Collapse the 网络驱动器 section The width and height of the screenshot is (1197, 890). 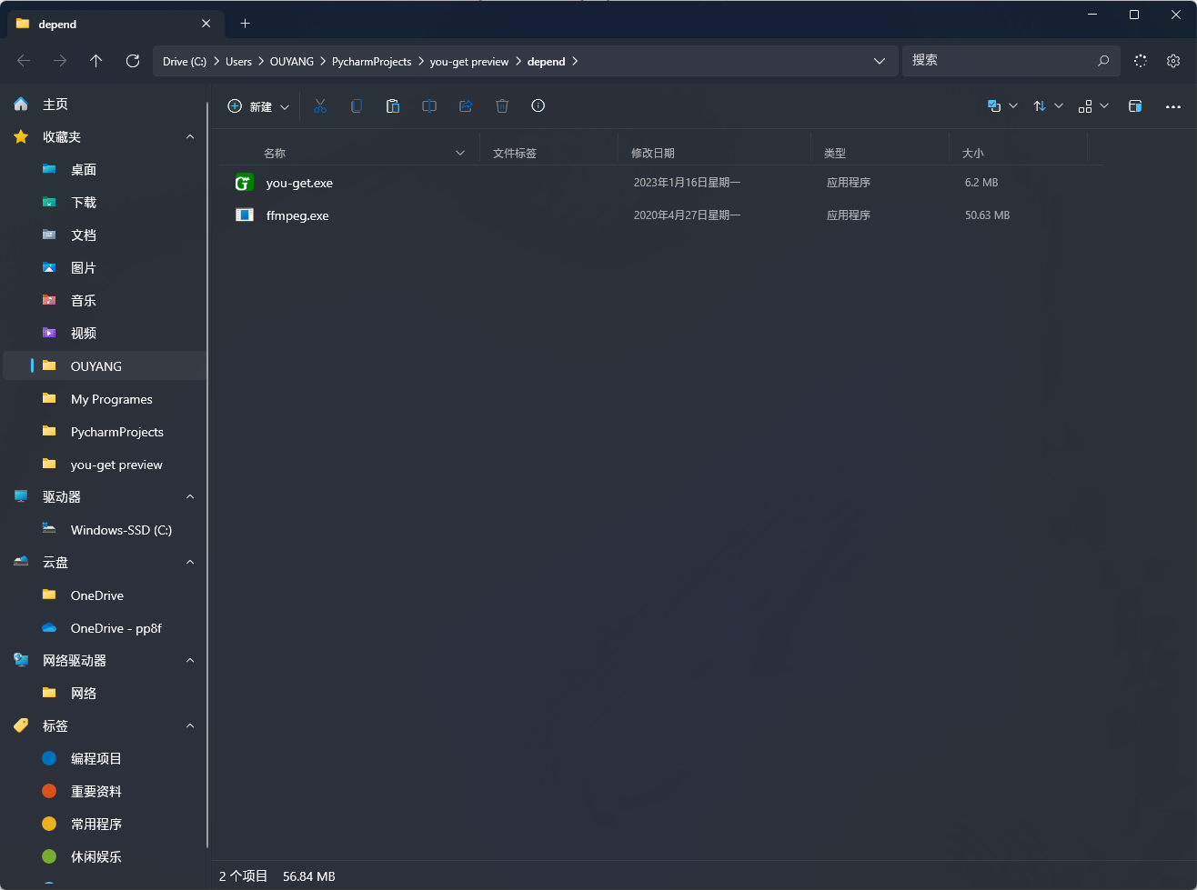(x=190, y=661)
